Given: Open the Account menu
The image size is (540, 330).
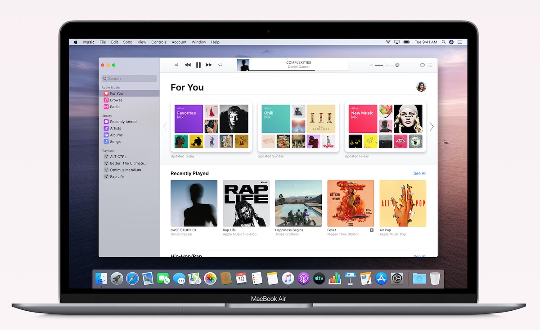Looking at the screenshot, I should tap(179, 42).
